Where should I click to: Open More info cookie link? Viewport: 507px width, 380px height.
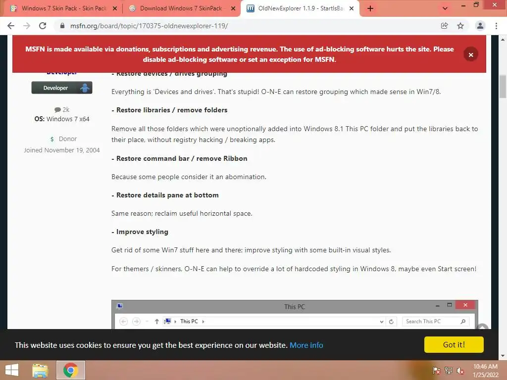(x=306, y=345)
